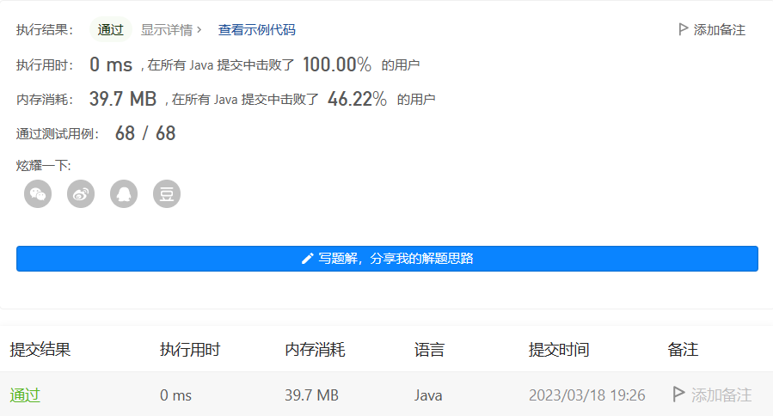Expand 显示详情 details chevron

coord(199,29)
